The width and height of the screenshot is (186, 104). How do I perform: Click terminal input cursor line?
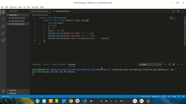(33, 74)
